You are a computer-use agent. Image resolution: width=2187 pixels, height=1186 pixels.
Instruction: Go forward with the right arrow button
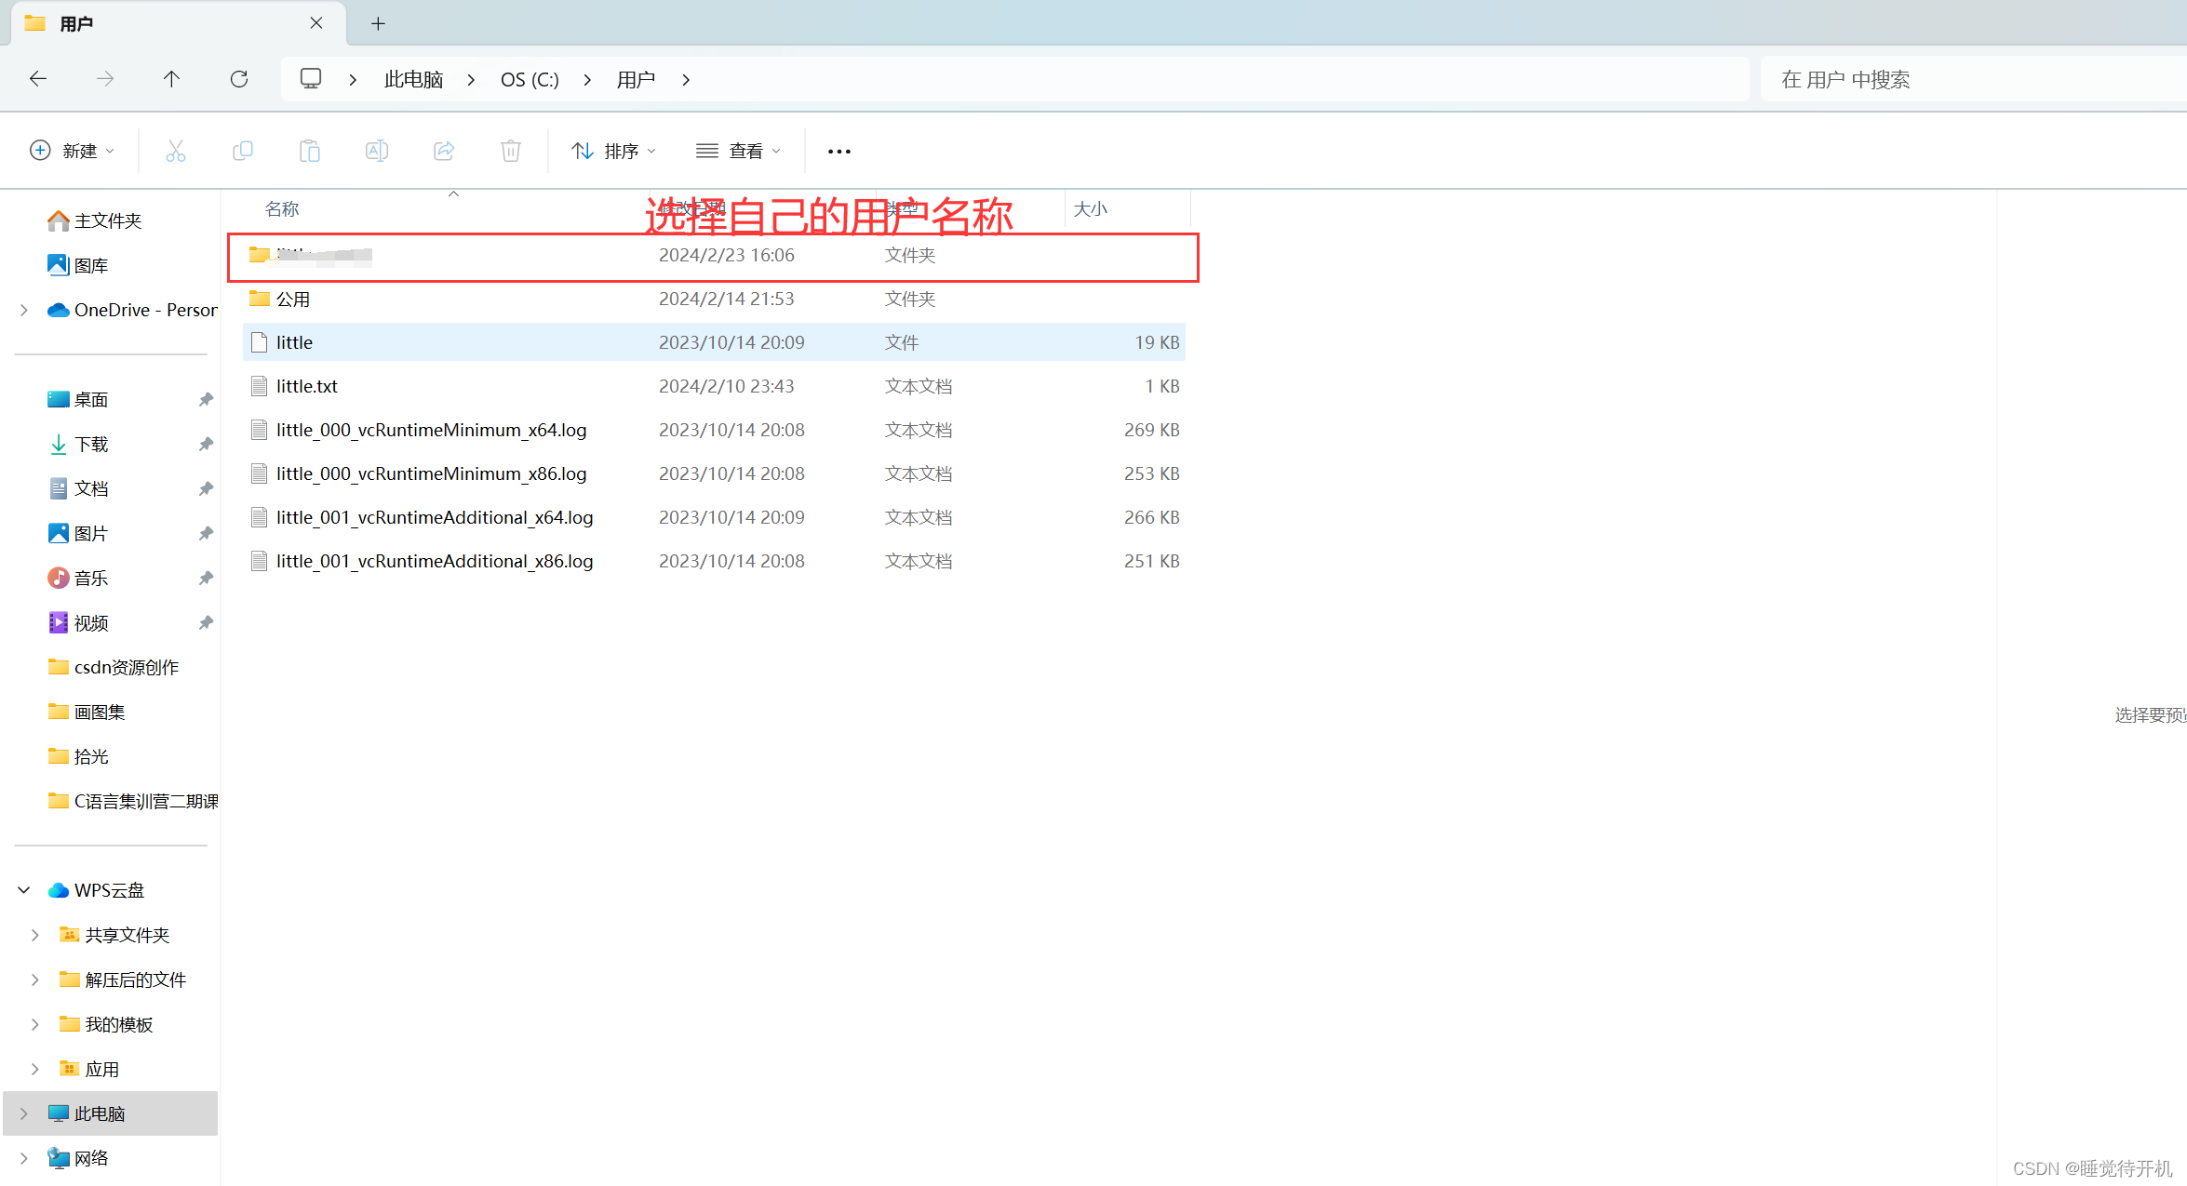click(105, 79)
